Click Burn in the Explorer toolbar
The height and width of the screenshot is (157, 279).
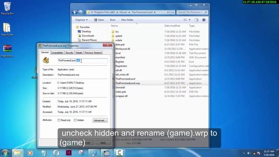coord(112,20)
